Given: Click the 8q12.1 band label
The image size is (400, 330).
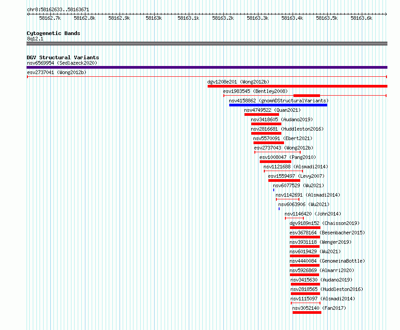Looking at the screenshot, I should click(35, 39).
